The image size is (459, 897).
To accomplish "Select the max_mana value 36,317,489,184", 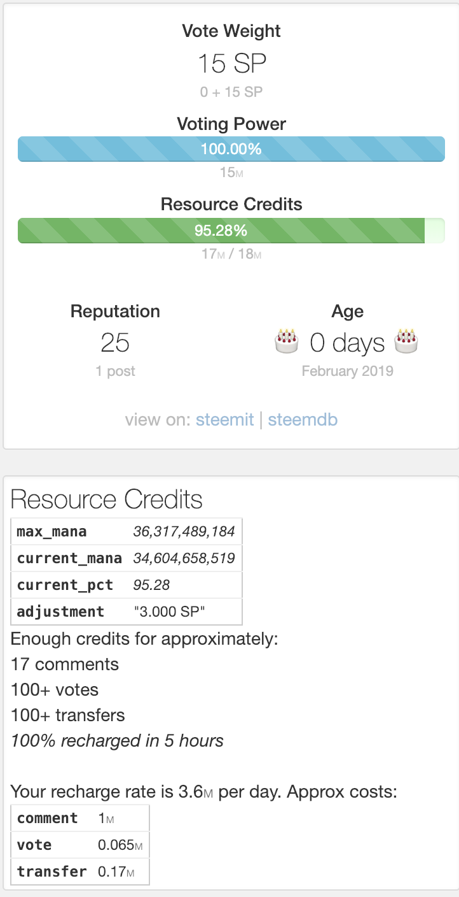I will coord(184,531).
